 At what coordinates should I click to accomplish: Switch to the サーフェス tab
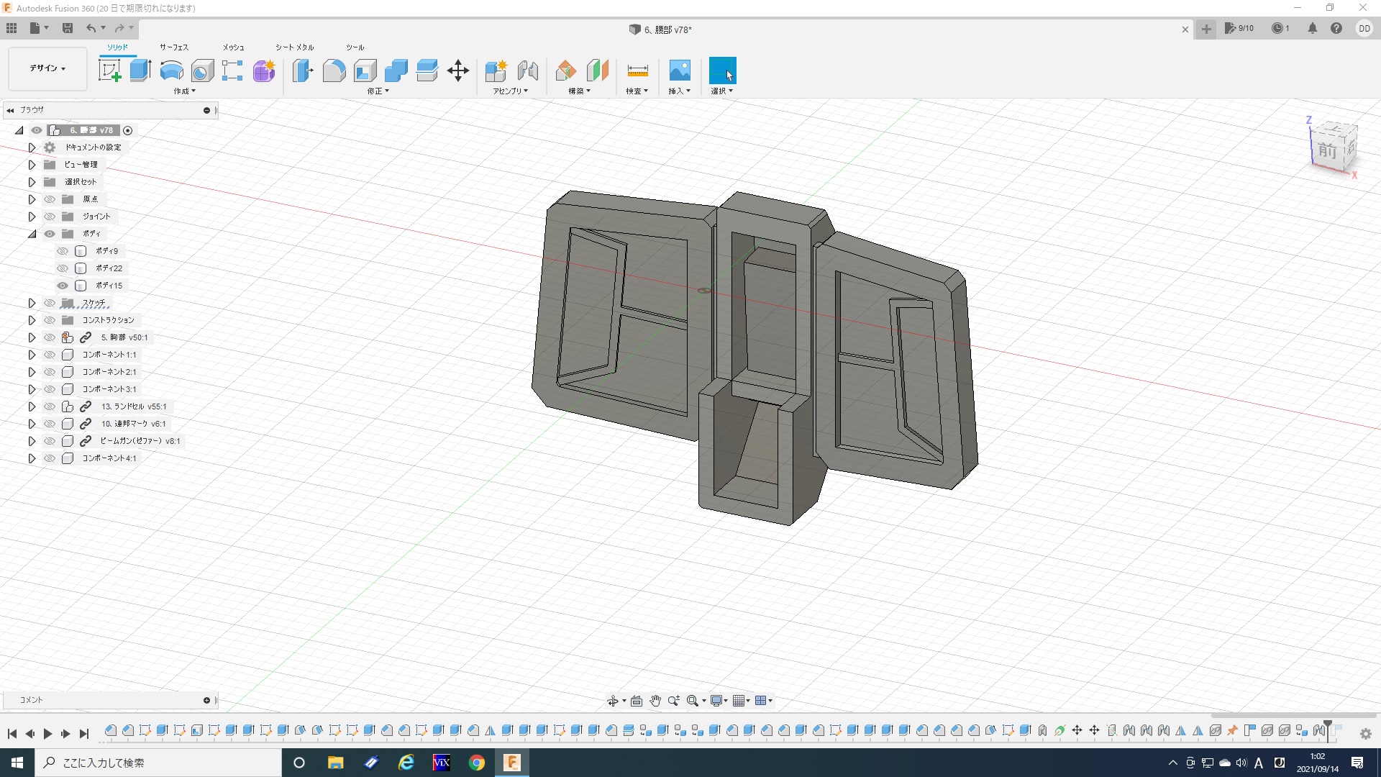[x=173, y=47]
